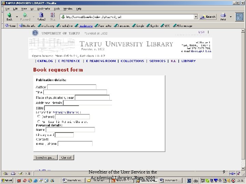Click the Forward navigation icon
The width and height of the screenshot is (246, 184).
coord(25,15)
